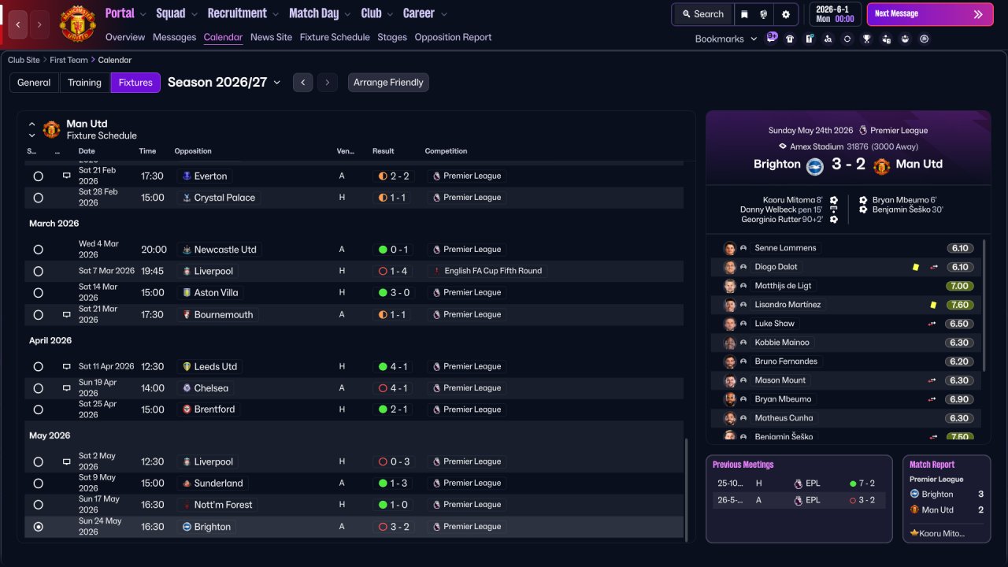Sort fixtures by the Opposition column header
The image size is (1008, 567).
pos(193,151)
